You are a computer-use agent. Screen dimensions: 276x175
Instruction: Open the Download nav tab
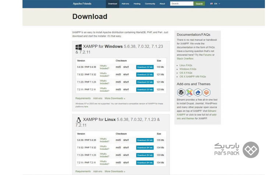pyautogui.click(x=113, y=4)
